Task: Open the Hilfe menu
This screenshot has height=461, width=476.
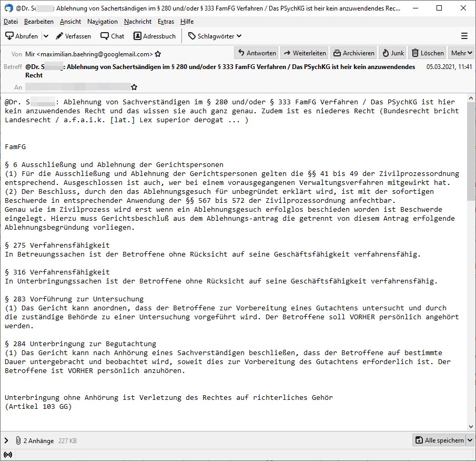Action: [x=187, y=22]
